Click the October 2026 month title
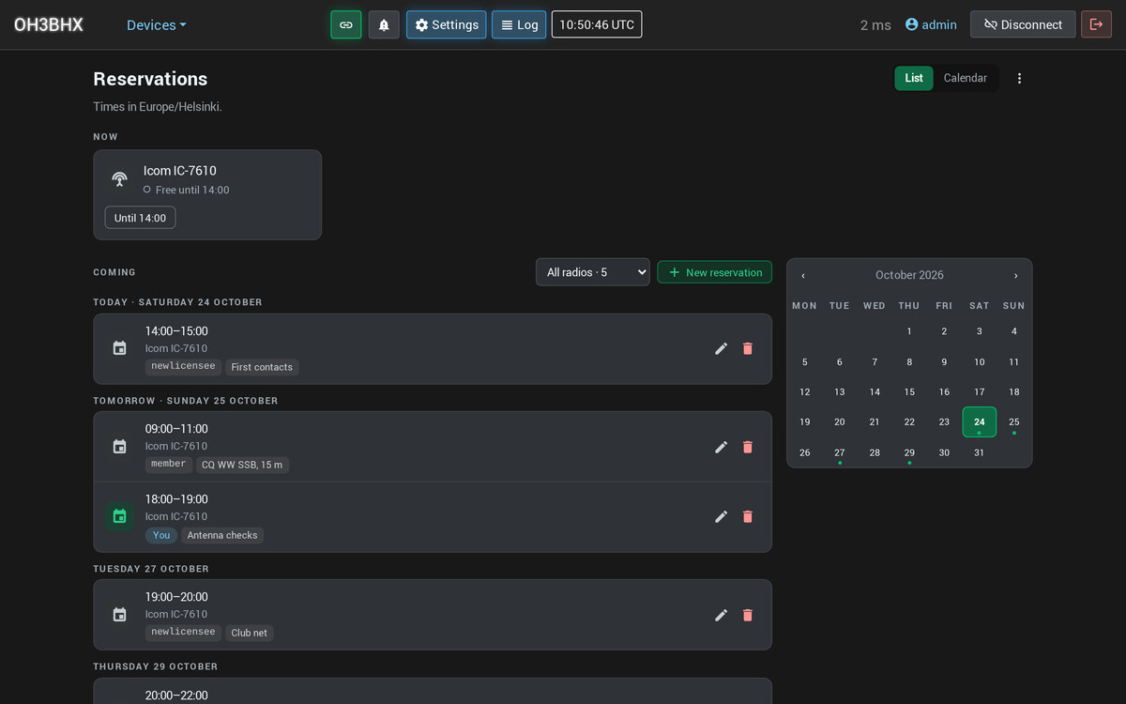 click(909, 275)
